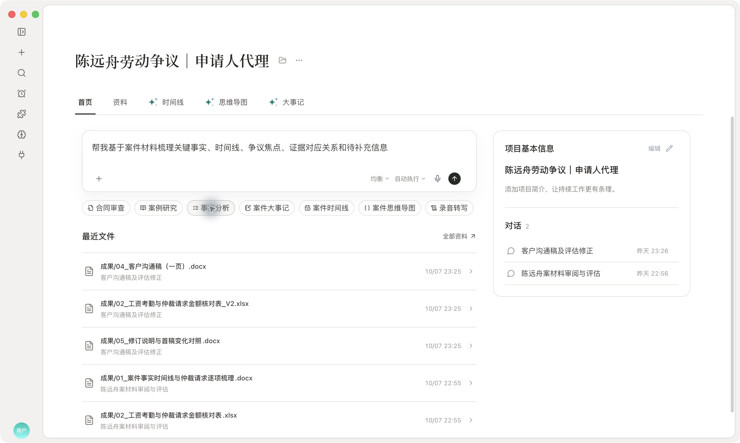The width and height of the screenshot is (740, 443).
Task: Click the vertical scrollbar on the right
Action: 732,264
